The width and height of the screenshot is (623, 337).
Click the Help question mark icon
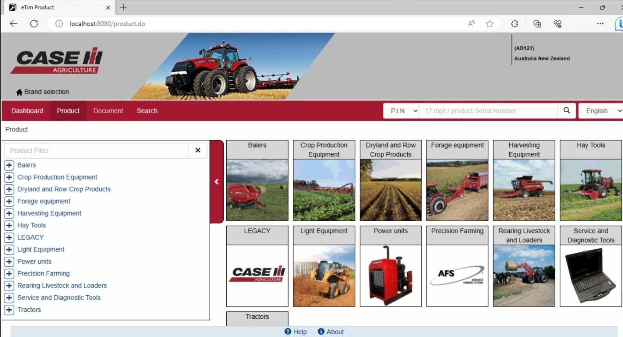point(288,332)
